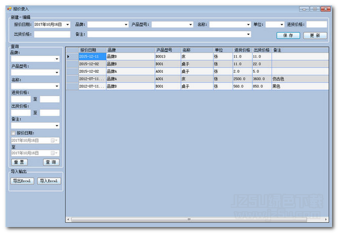Open the query panel 名称 dropdown
Screen dimensions: 338x233
[57, 86]
